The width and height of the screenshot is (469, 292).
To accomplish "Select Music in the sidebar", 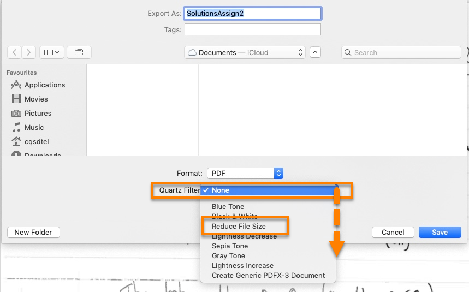I will tap(34, 127).
